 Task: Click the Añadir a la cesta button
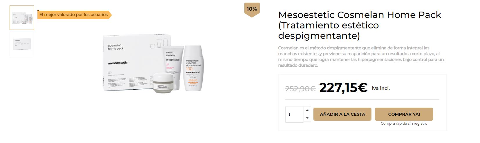(x=342, y=114)
